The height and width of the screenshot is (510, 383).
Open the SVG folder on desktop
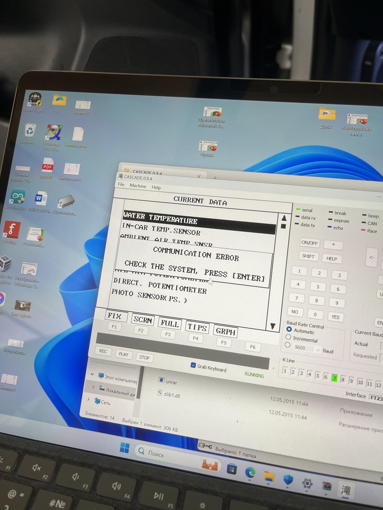point(59,104)
